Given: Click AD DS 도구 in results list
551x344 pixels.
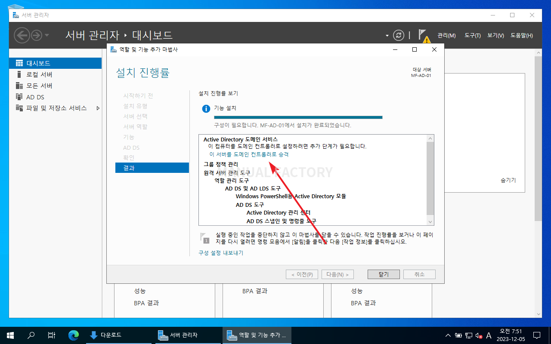Looking at the screenshot, I should coord(250,205).
